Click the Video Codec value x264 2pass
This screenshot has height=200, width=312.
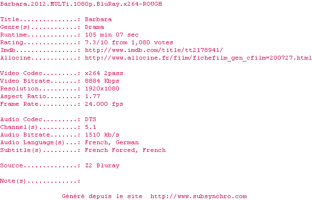click(104, 73)
